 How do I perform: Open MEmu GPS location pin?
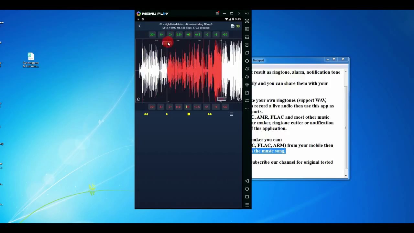tap(247, 85)
